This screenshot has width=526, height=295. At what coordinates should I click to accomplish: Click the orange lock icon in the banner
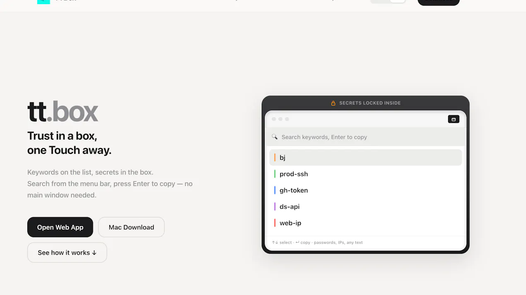click(x=333, y=103)
